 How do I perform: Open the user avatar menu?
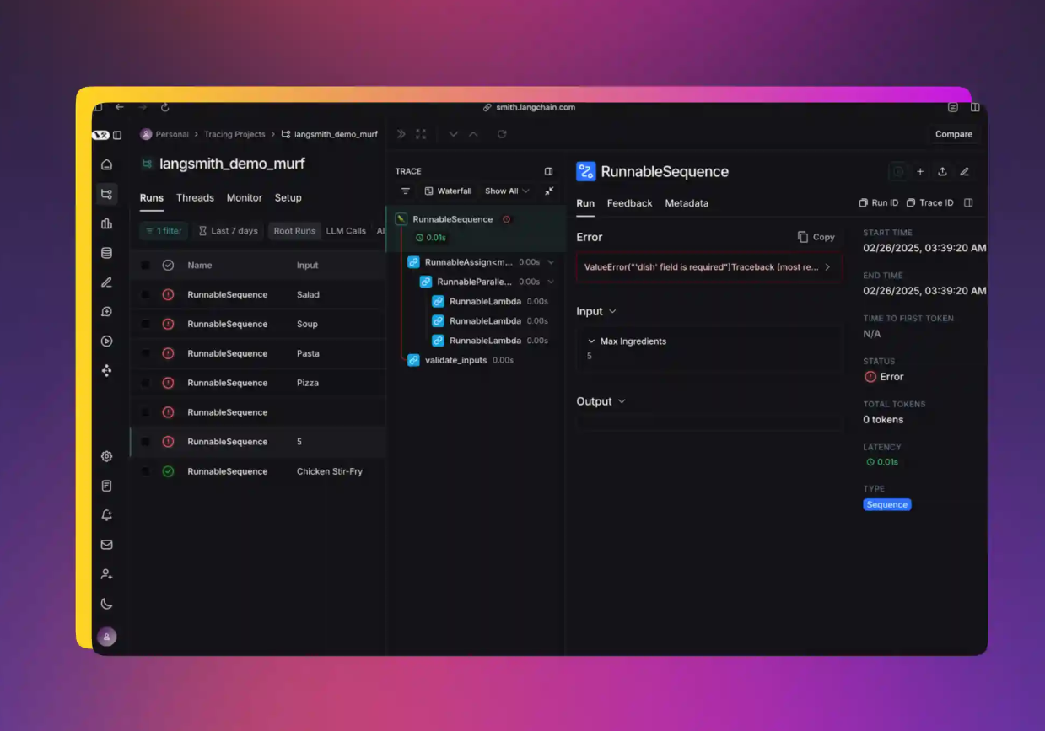pyautogui.click(x=106, y=637)
